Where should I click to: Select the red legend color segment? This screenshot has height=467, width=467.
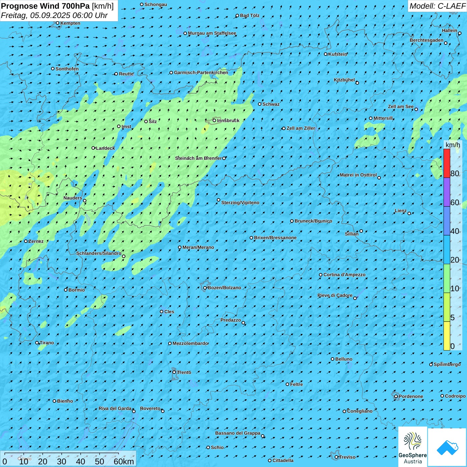[x=447, y=163]
